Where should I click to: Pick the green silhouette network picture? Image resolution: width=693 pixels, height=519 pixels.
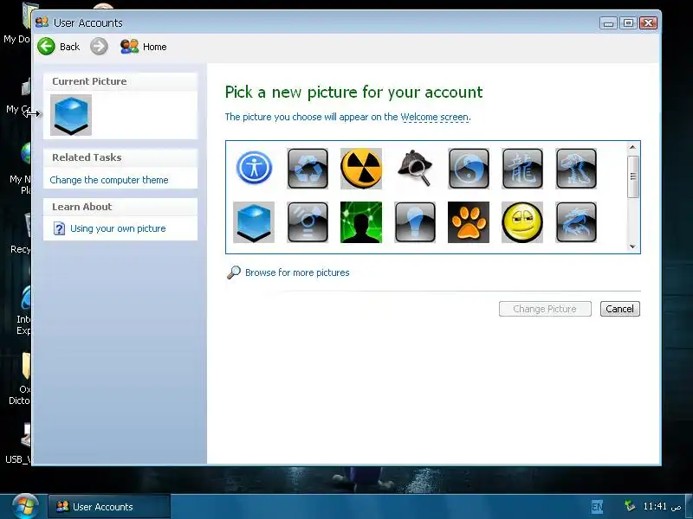[361, 222]
